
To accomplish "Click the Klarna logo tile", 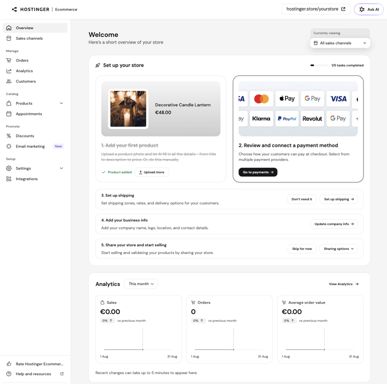I will click(x=261, y=118).
